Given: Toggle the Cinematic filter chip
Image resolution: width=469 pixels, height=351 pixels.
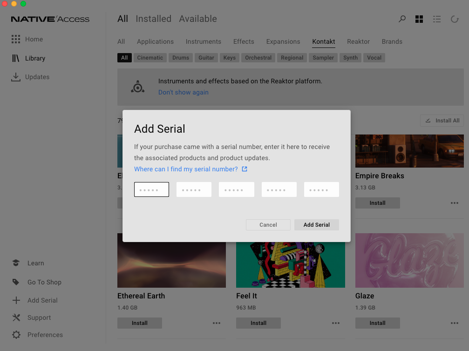Looking at the screenshot, I should (x=150, y=58).
